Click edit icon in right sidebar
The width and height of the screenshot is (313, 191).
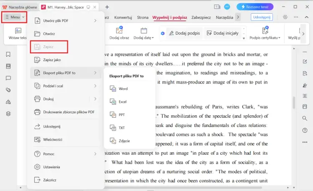pos(305,62)
